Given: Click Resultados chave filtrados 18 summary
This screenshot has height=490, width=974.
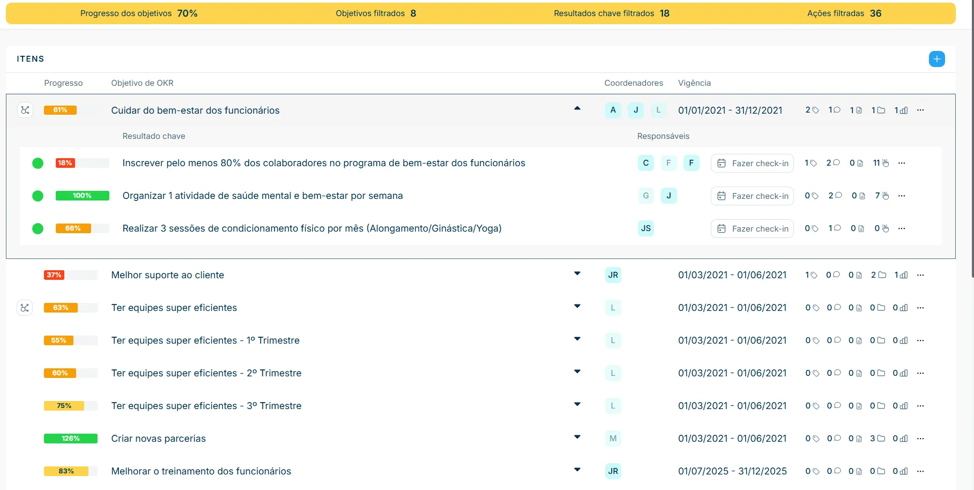Looking at the screenshot, I should [612, 13].
